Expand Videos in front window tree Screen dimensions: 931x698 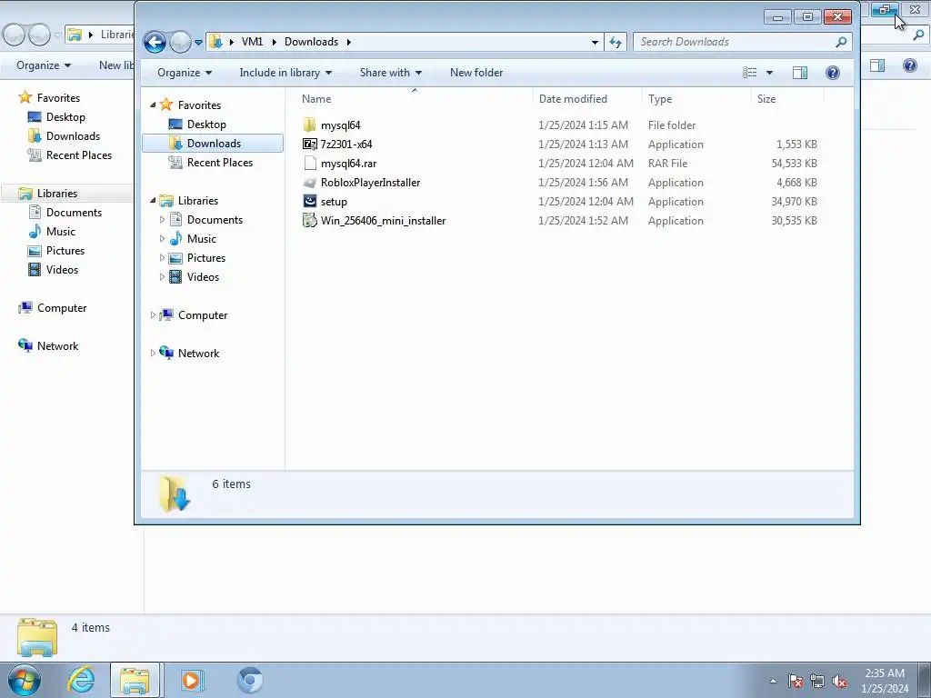[x=162, y=276]
